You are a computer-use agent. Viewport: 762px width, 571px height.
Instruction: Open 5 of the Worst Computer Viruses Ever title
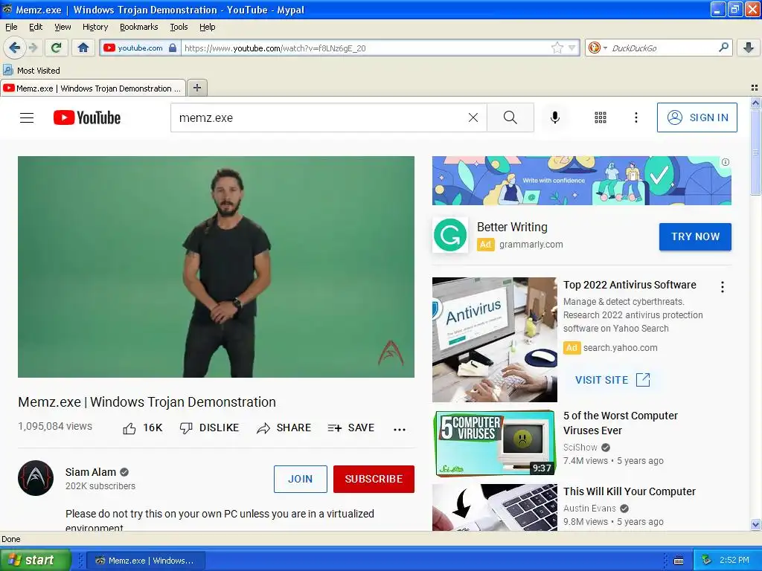(x=621, y=423)
